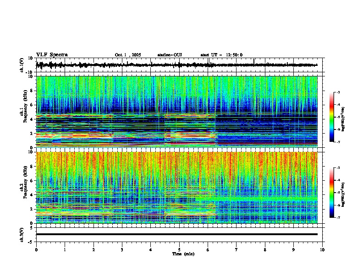The height and width of the screenshot is (280, 363).
Task: Click the ch.1 spectrogram color scale bar
Action: pos(332,117)
